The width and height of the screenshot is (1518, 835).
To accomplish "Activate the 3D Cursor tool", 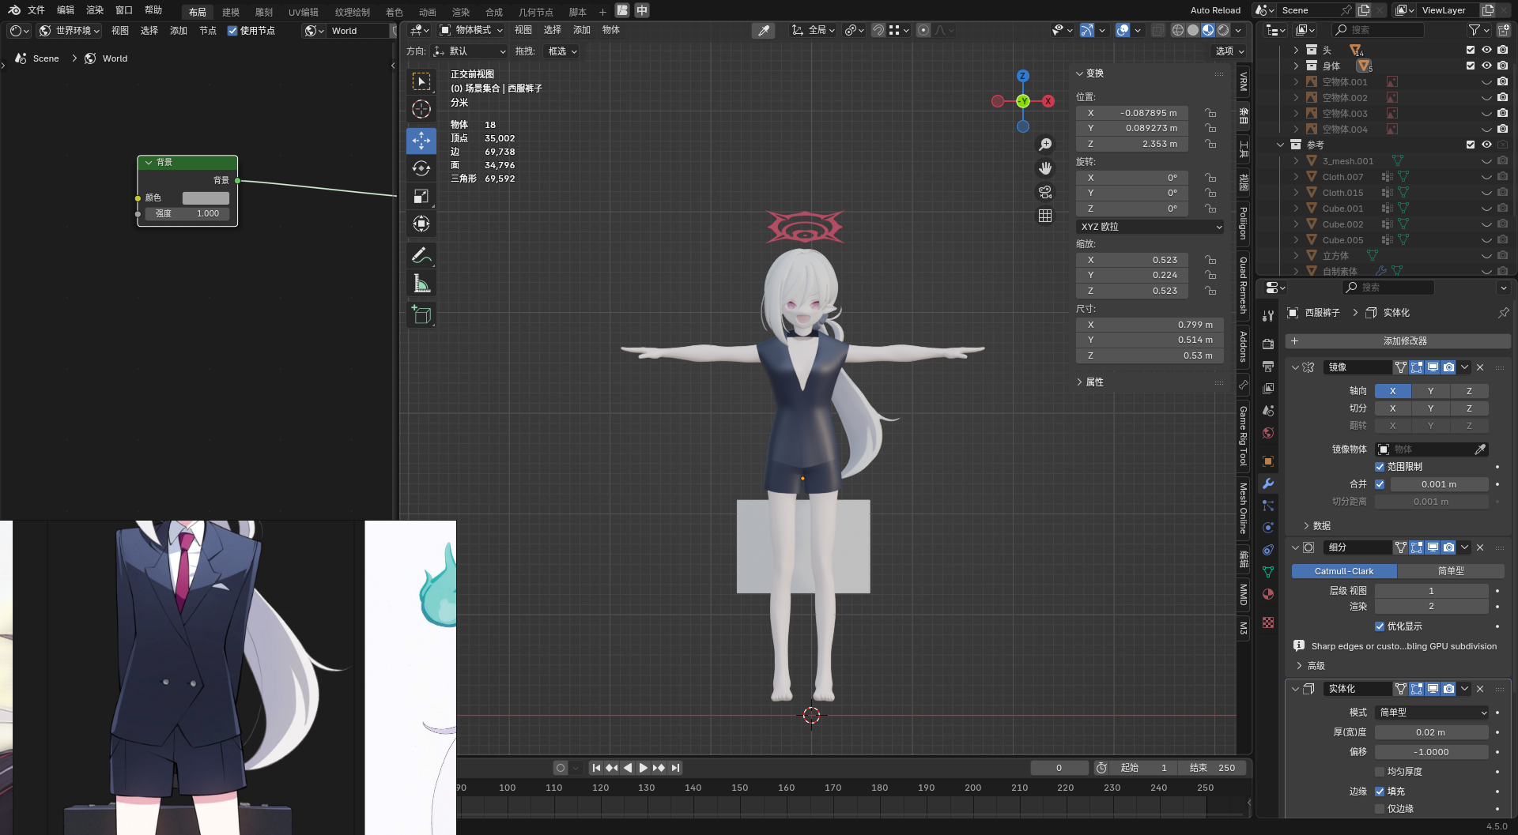I will (421, 109).
